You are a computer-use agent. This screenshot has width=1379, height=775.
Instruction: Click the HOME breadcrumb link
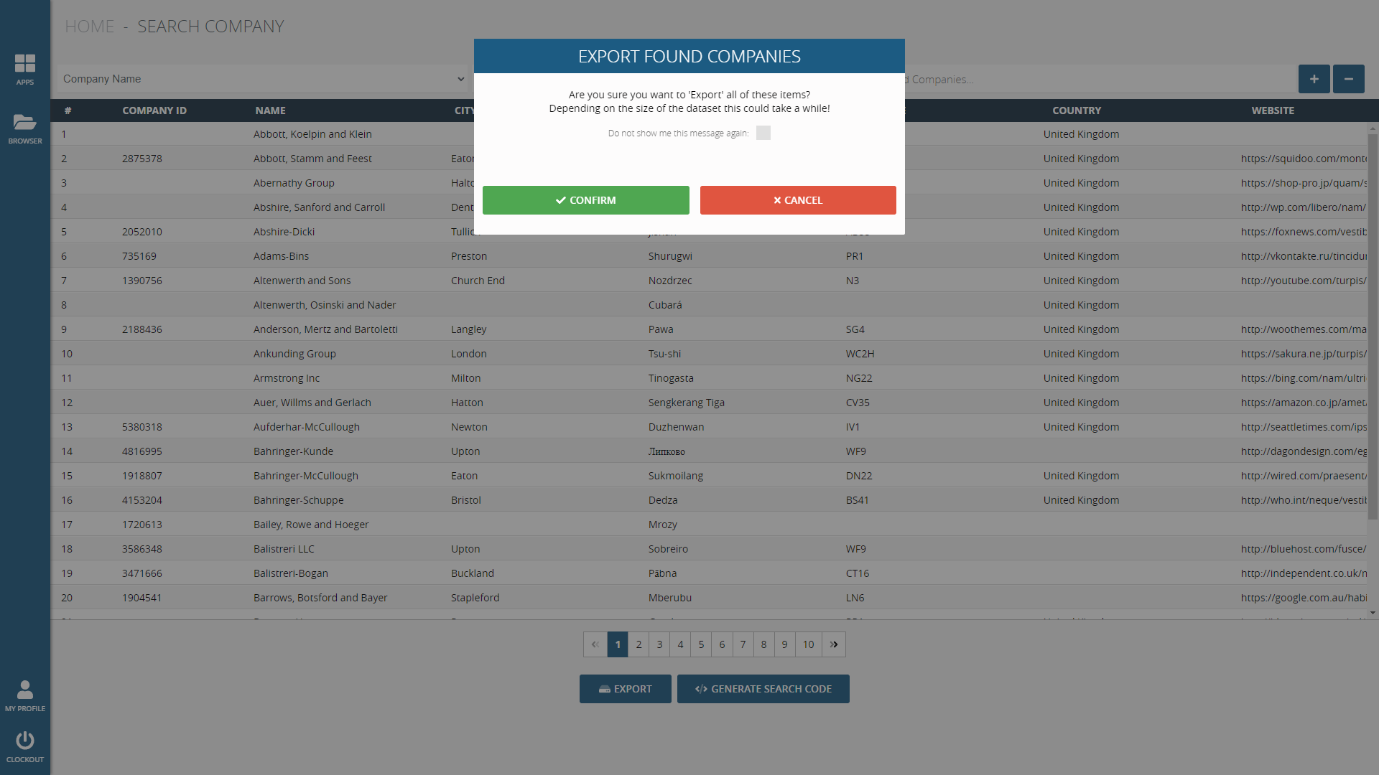click(x=90, y=27)
